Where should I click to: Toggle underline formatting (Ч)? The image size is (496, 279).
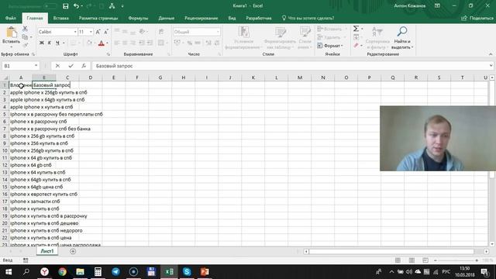pos(57,43)
